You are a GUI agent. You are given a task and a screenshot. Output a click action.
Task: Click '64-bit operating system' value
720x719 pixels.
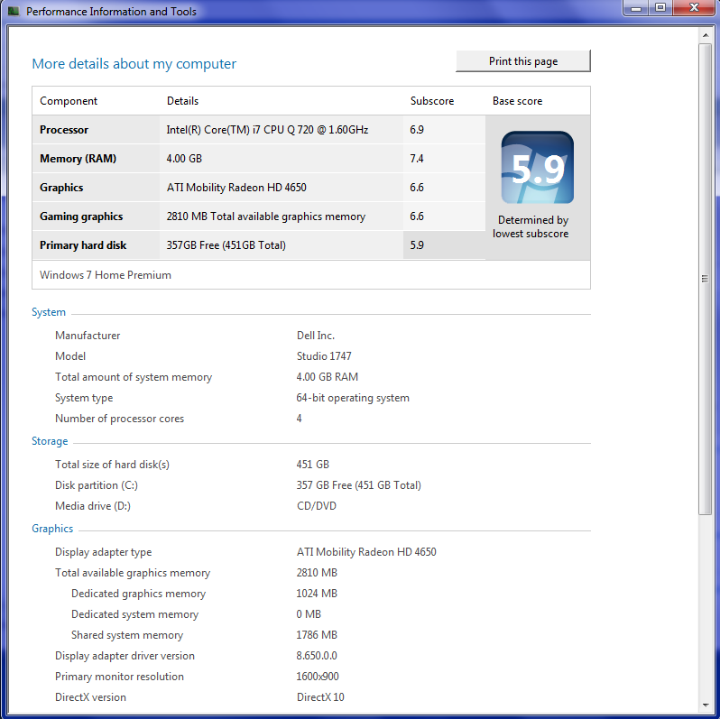point(353,398)
